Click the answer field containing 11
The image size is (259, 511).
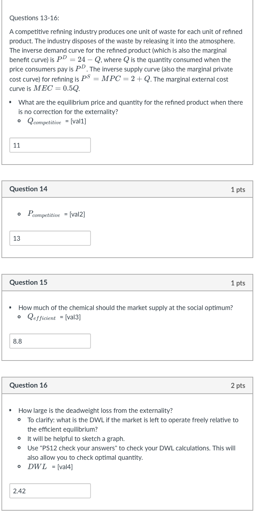50,145
